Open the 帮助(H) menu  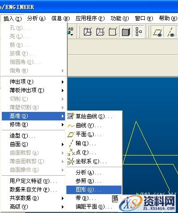pyautogui.click(x=168, y=18)
